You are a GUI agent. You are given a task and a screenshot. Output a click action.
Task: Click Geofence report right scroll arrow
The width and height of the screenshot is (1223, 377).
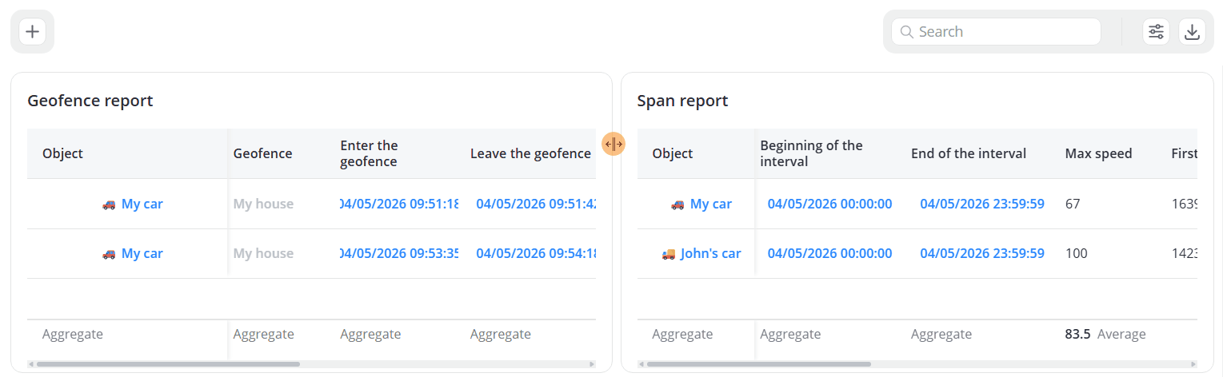coord(592,364)
